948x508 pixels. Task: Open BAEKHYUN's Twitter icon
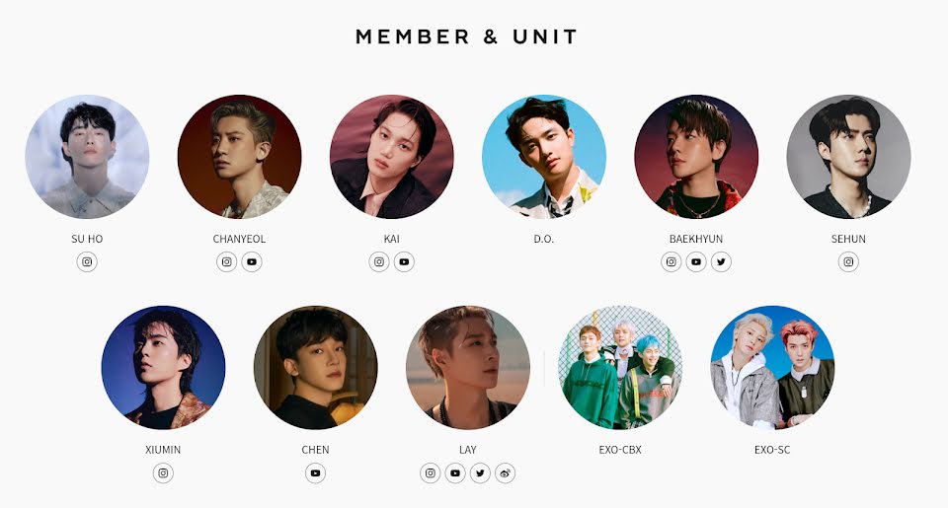pyautogui.click(x=721, y=262)
